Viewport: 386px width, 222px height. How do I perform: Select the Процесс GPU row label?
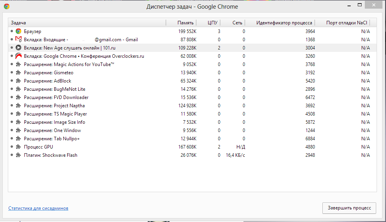(38, 147)
